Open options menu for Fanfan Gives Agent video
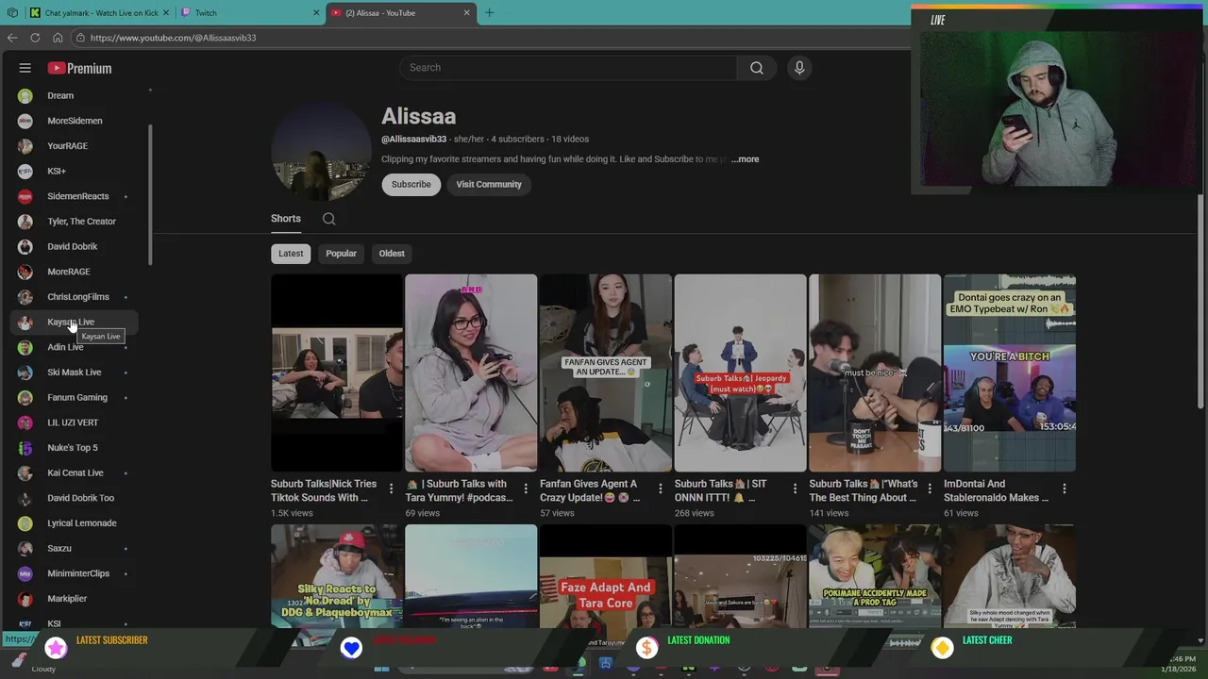This screenshot has width=1208, height=679. [x=660, y=489]
